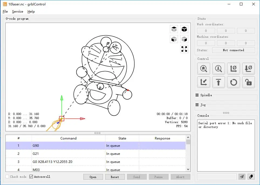Viewport: 260px width, 185px height.
Task: Fit the toolpath view to window
Action: pyautogui.click(x=184, y=49)
